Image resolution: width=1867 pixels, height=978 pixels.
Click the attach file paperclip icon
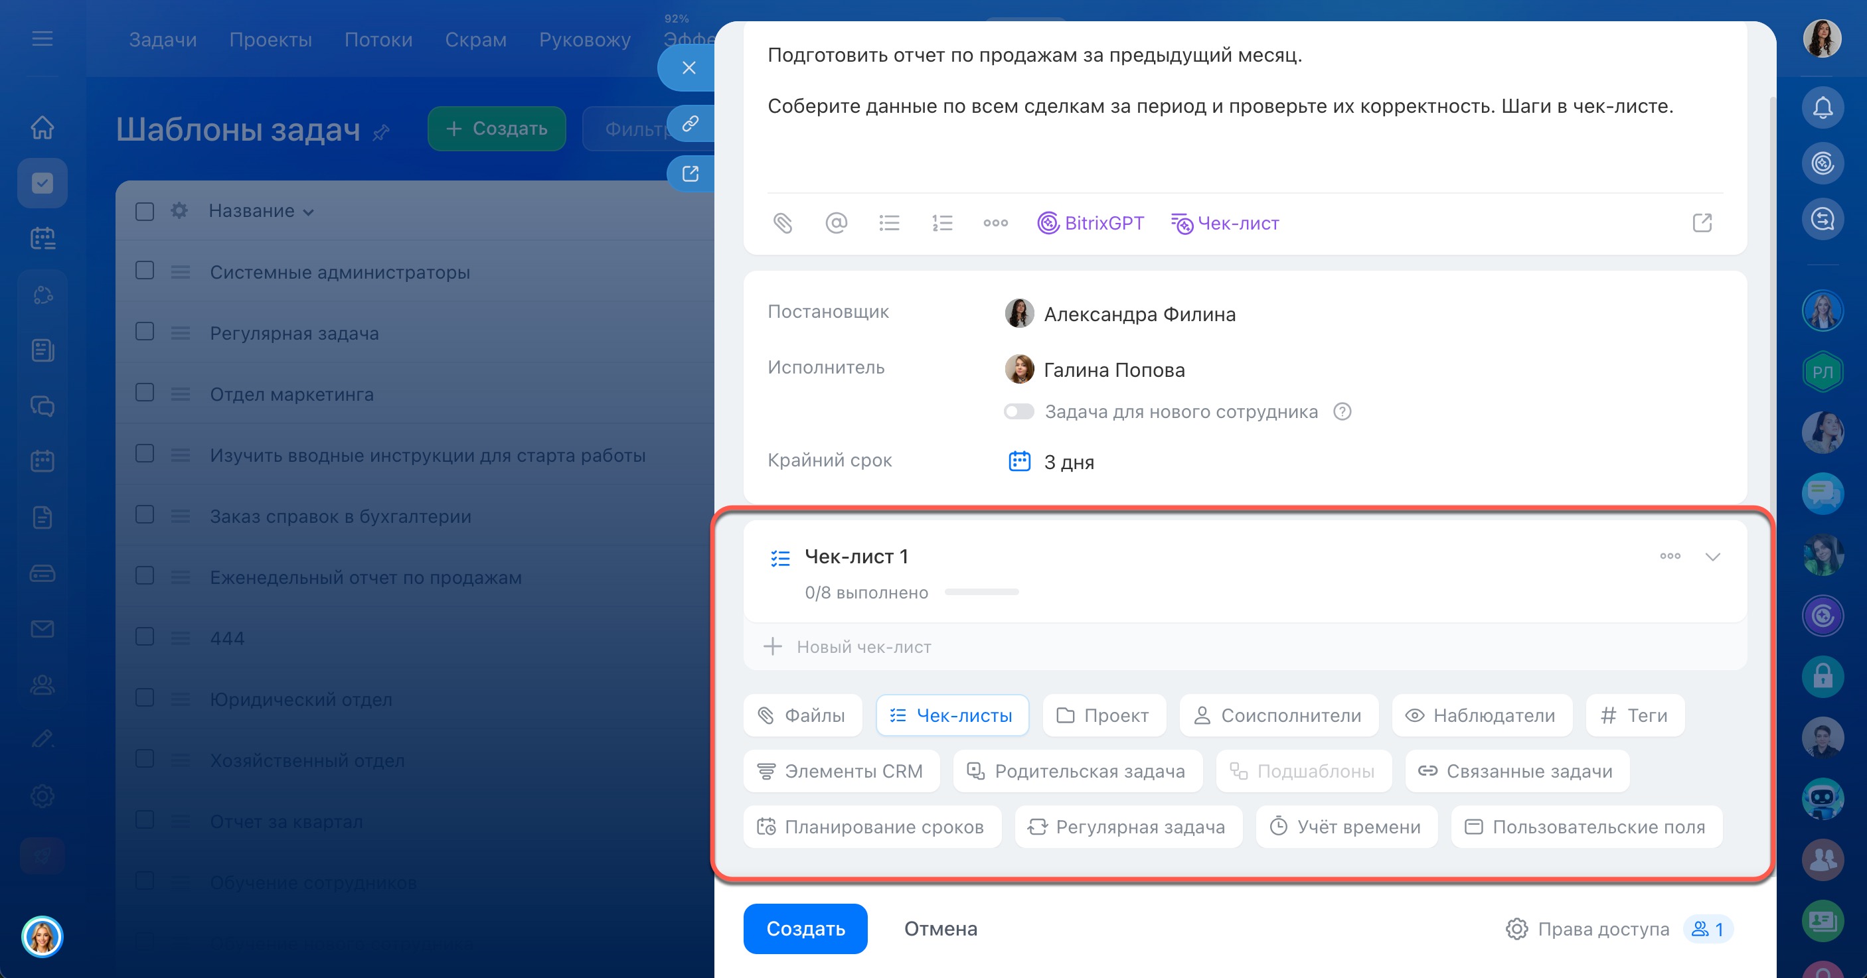[x=783, y=223]
